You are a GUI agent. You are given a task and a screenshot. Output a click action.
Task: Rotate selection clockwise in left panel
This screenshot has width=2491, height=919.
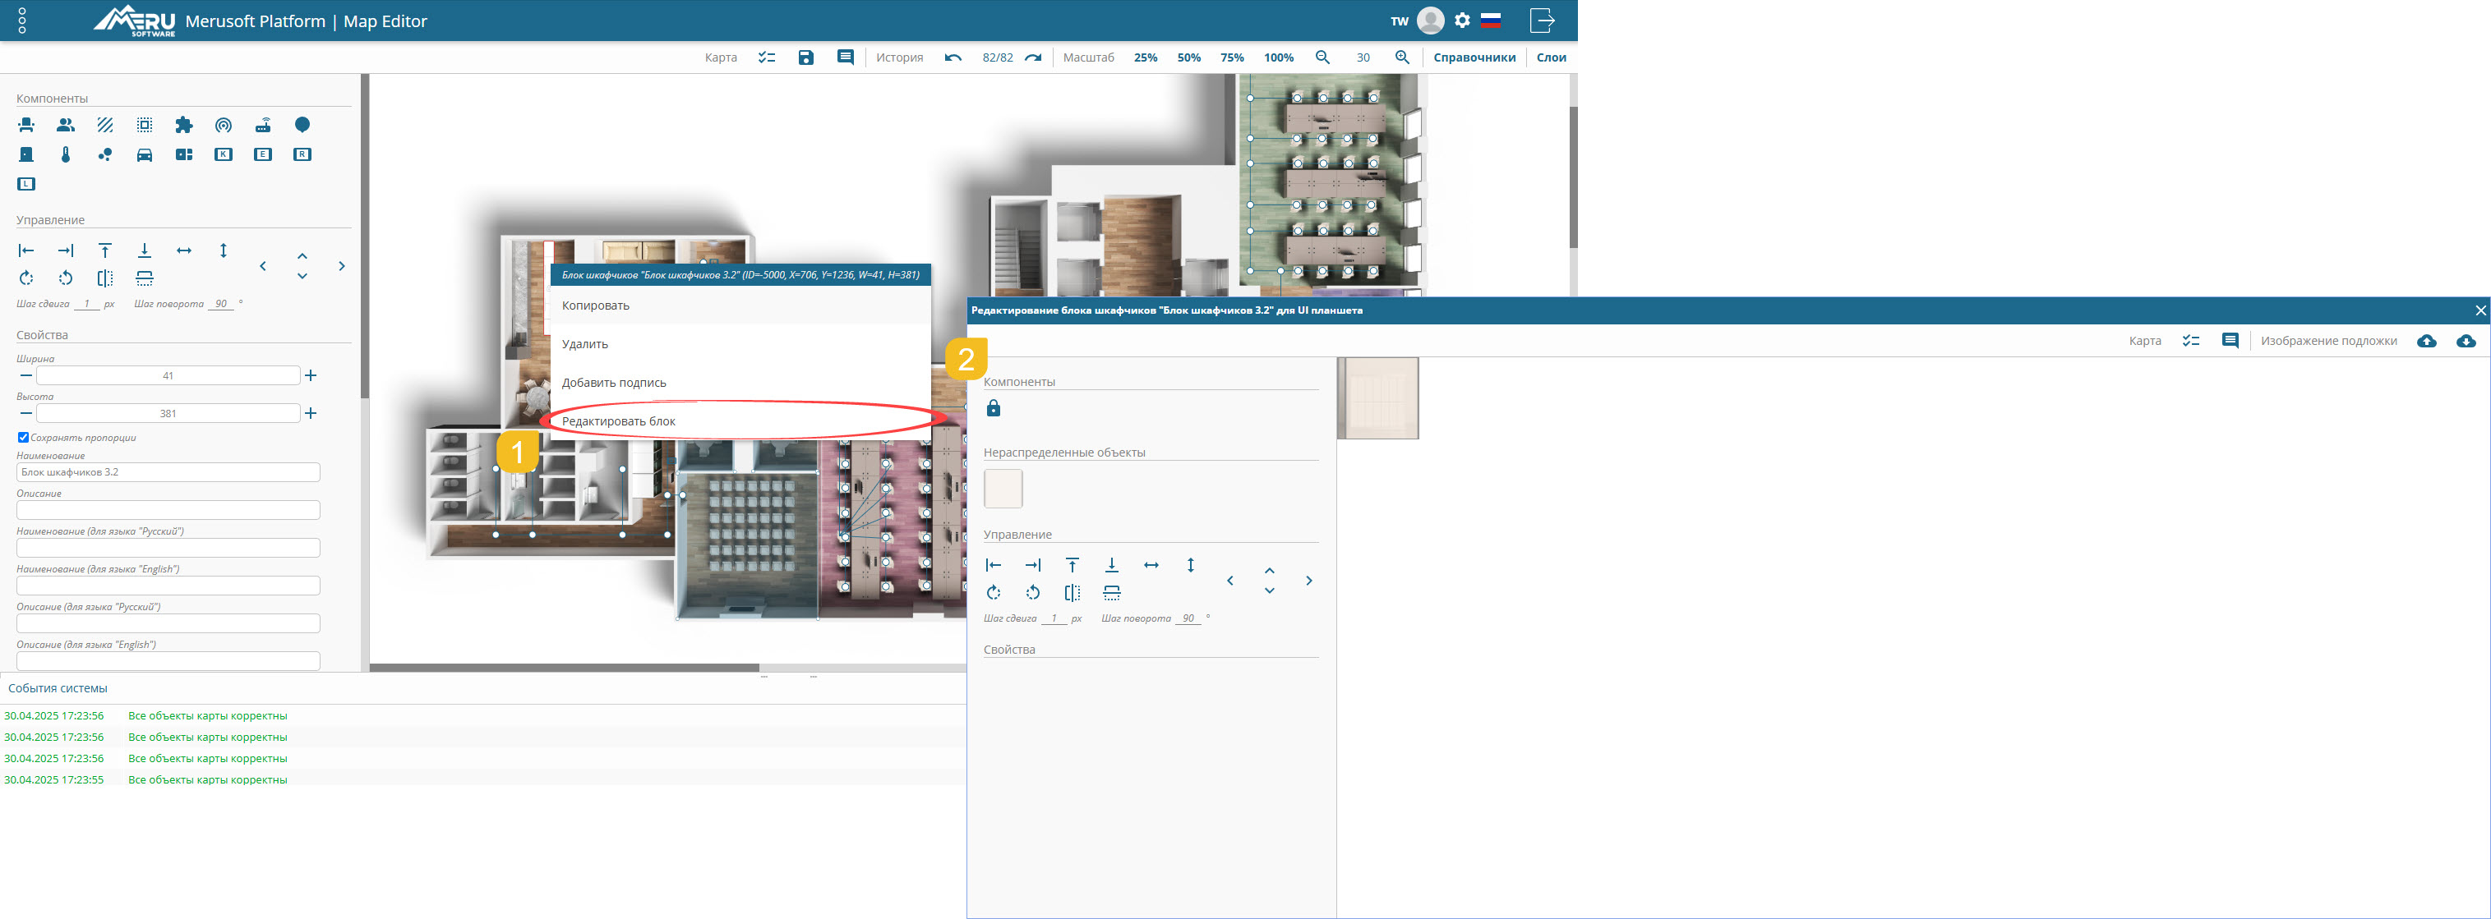[26, 278]
